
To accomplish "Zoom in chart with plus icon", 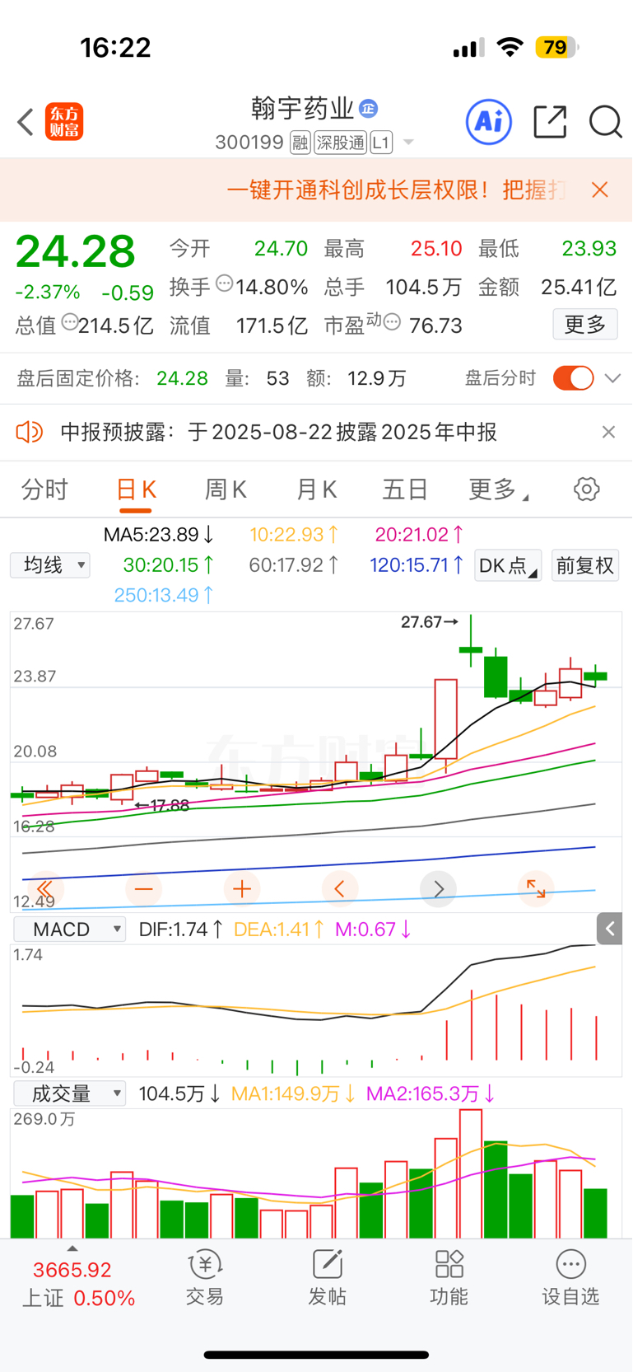I will point(242,889).
